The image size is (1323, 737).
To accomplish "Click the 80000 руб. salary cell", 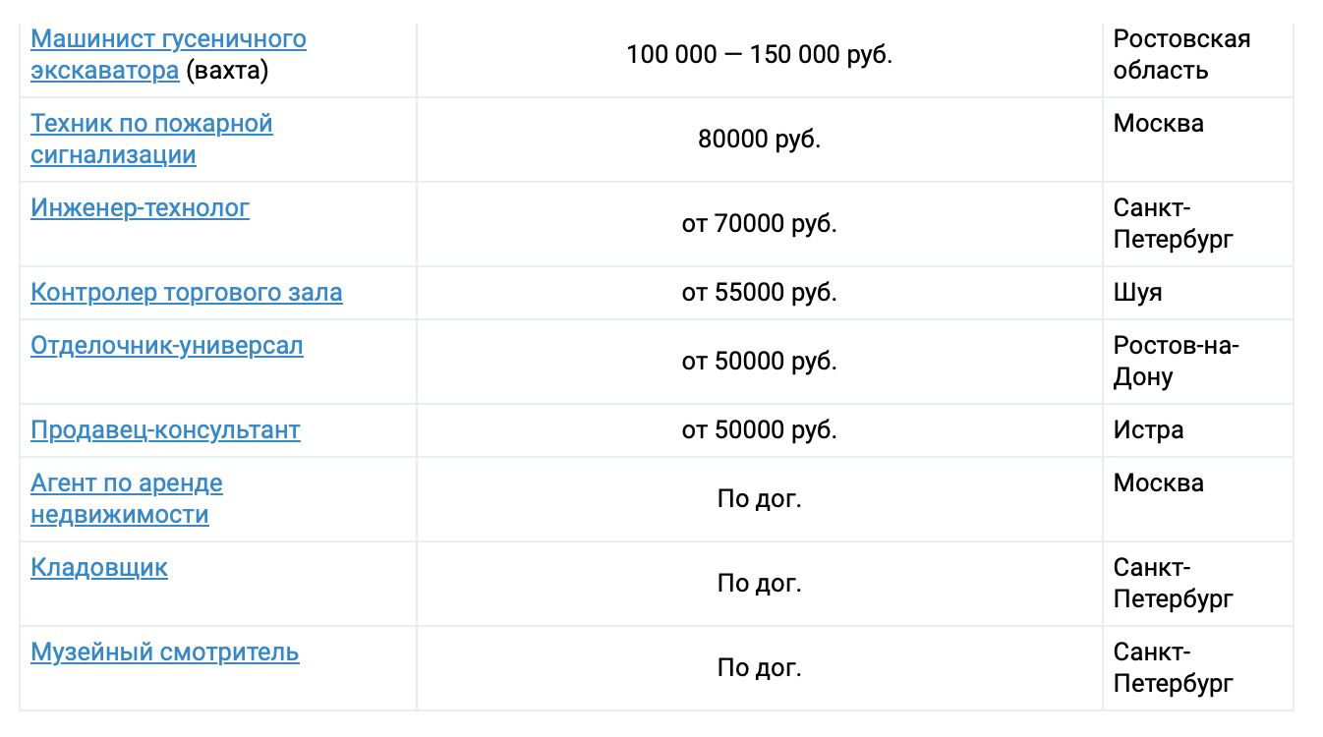I will pyautogui.click(x=759, y=140).
